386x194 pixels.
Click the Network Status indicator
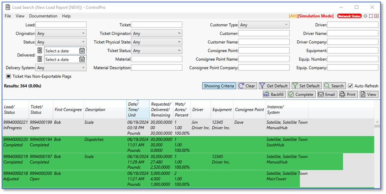coord(349,16)
